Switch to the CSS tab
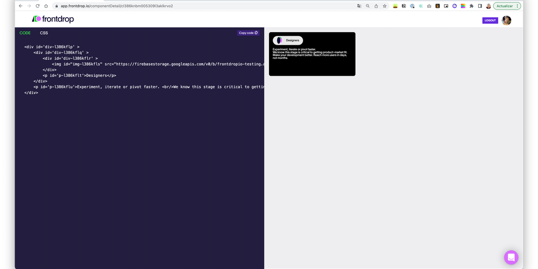This screenshot has width=538, height=269. [x=44, y=33]
